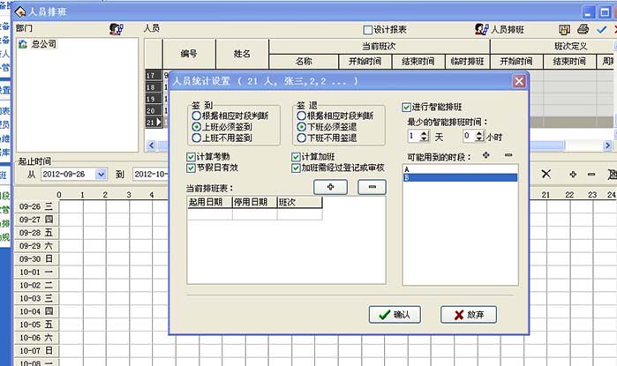Toggle the 计算考勤 checkbox
This screenshot has height=366, width=617.
point(191,157)
